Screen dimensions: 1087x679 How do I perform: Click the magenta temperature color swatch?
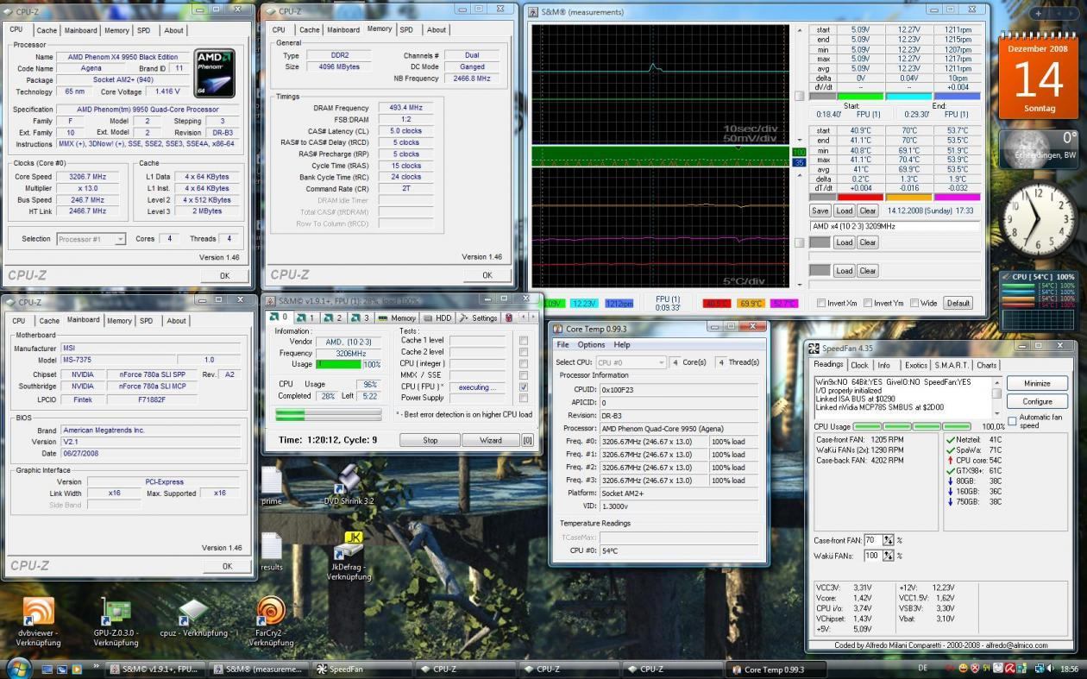pos(957,198)
